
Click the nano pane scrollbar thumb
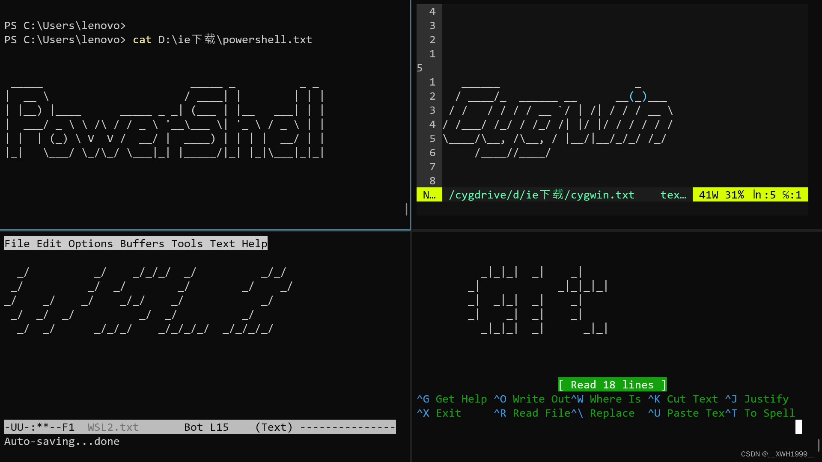pos(819,445)
